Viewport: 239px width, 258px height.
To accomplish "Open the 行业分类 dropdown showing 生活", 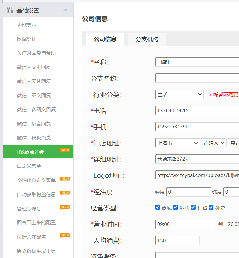I will coord(179,94).
